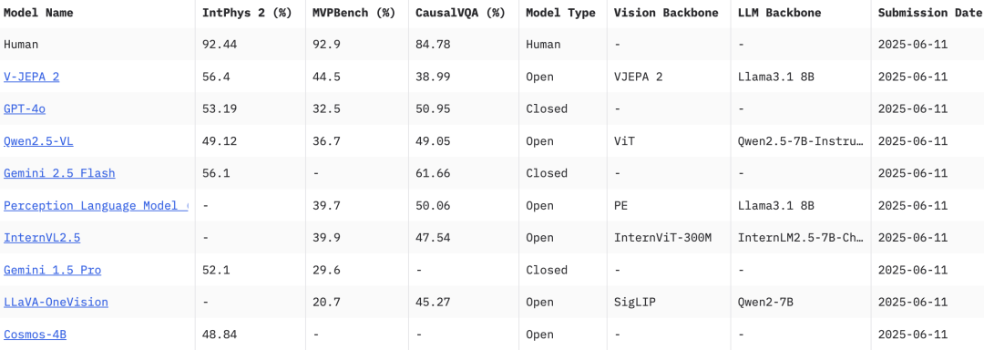The image size is (984, 350).
Task: Open the Qwen2.5-VL model link
Action: click(38, 141)
